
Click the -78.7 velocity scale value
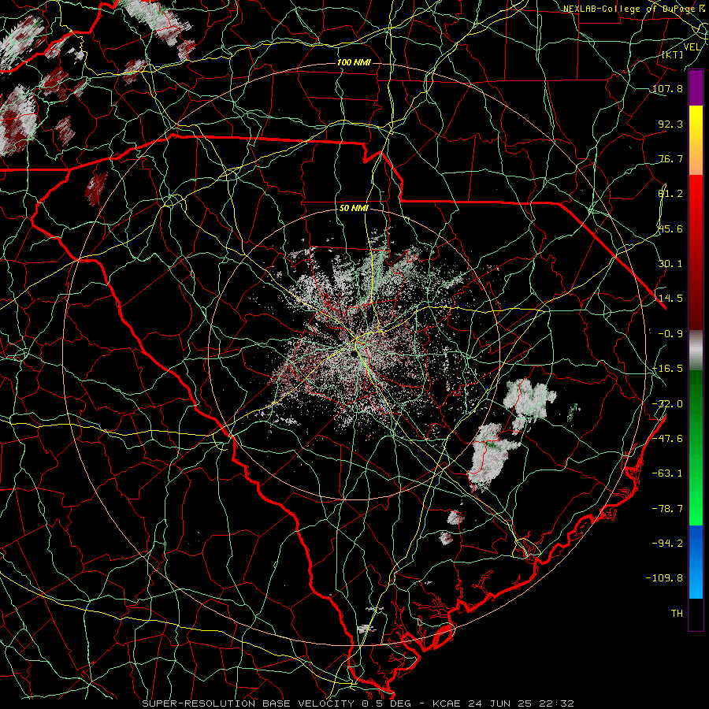point(667,509)
